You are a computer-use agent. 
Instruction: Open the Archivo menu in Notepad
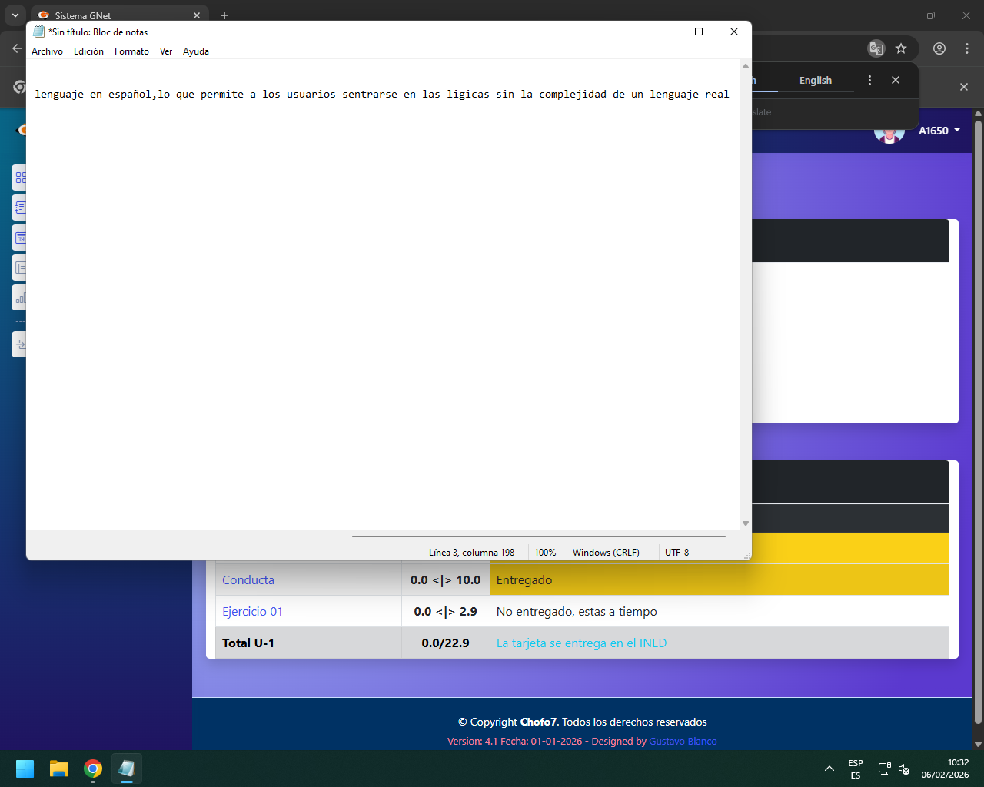coord(47,51)
